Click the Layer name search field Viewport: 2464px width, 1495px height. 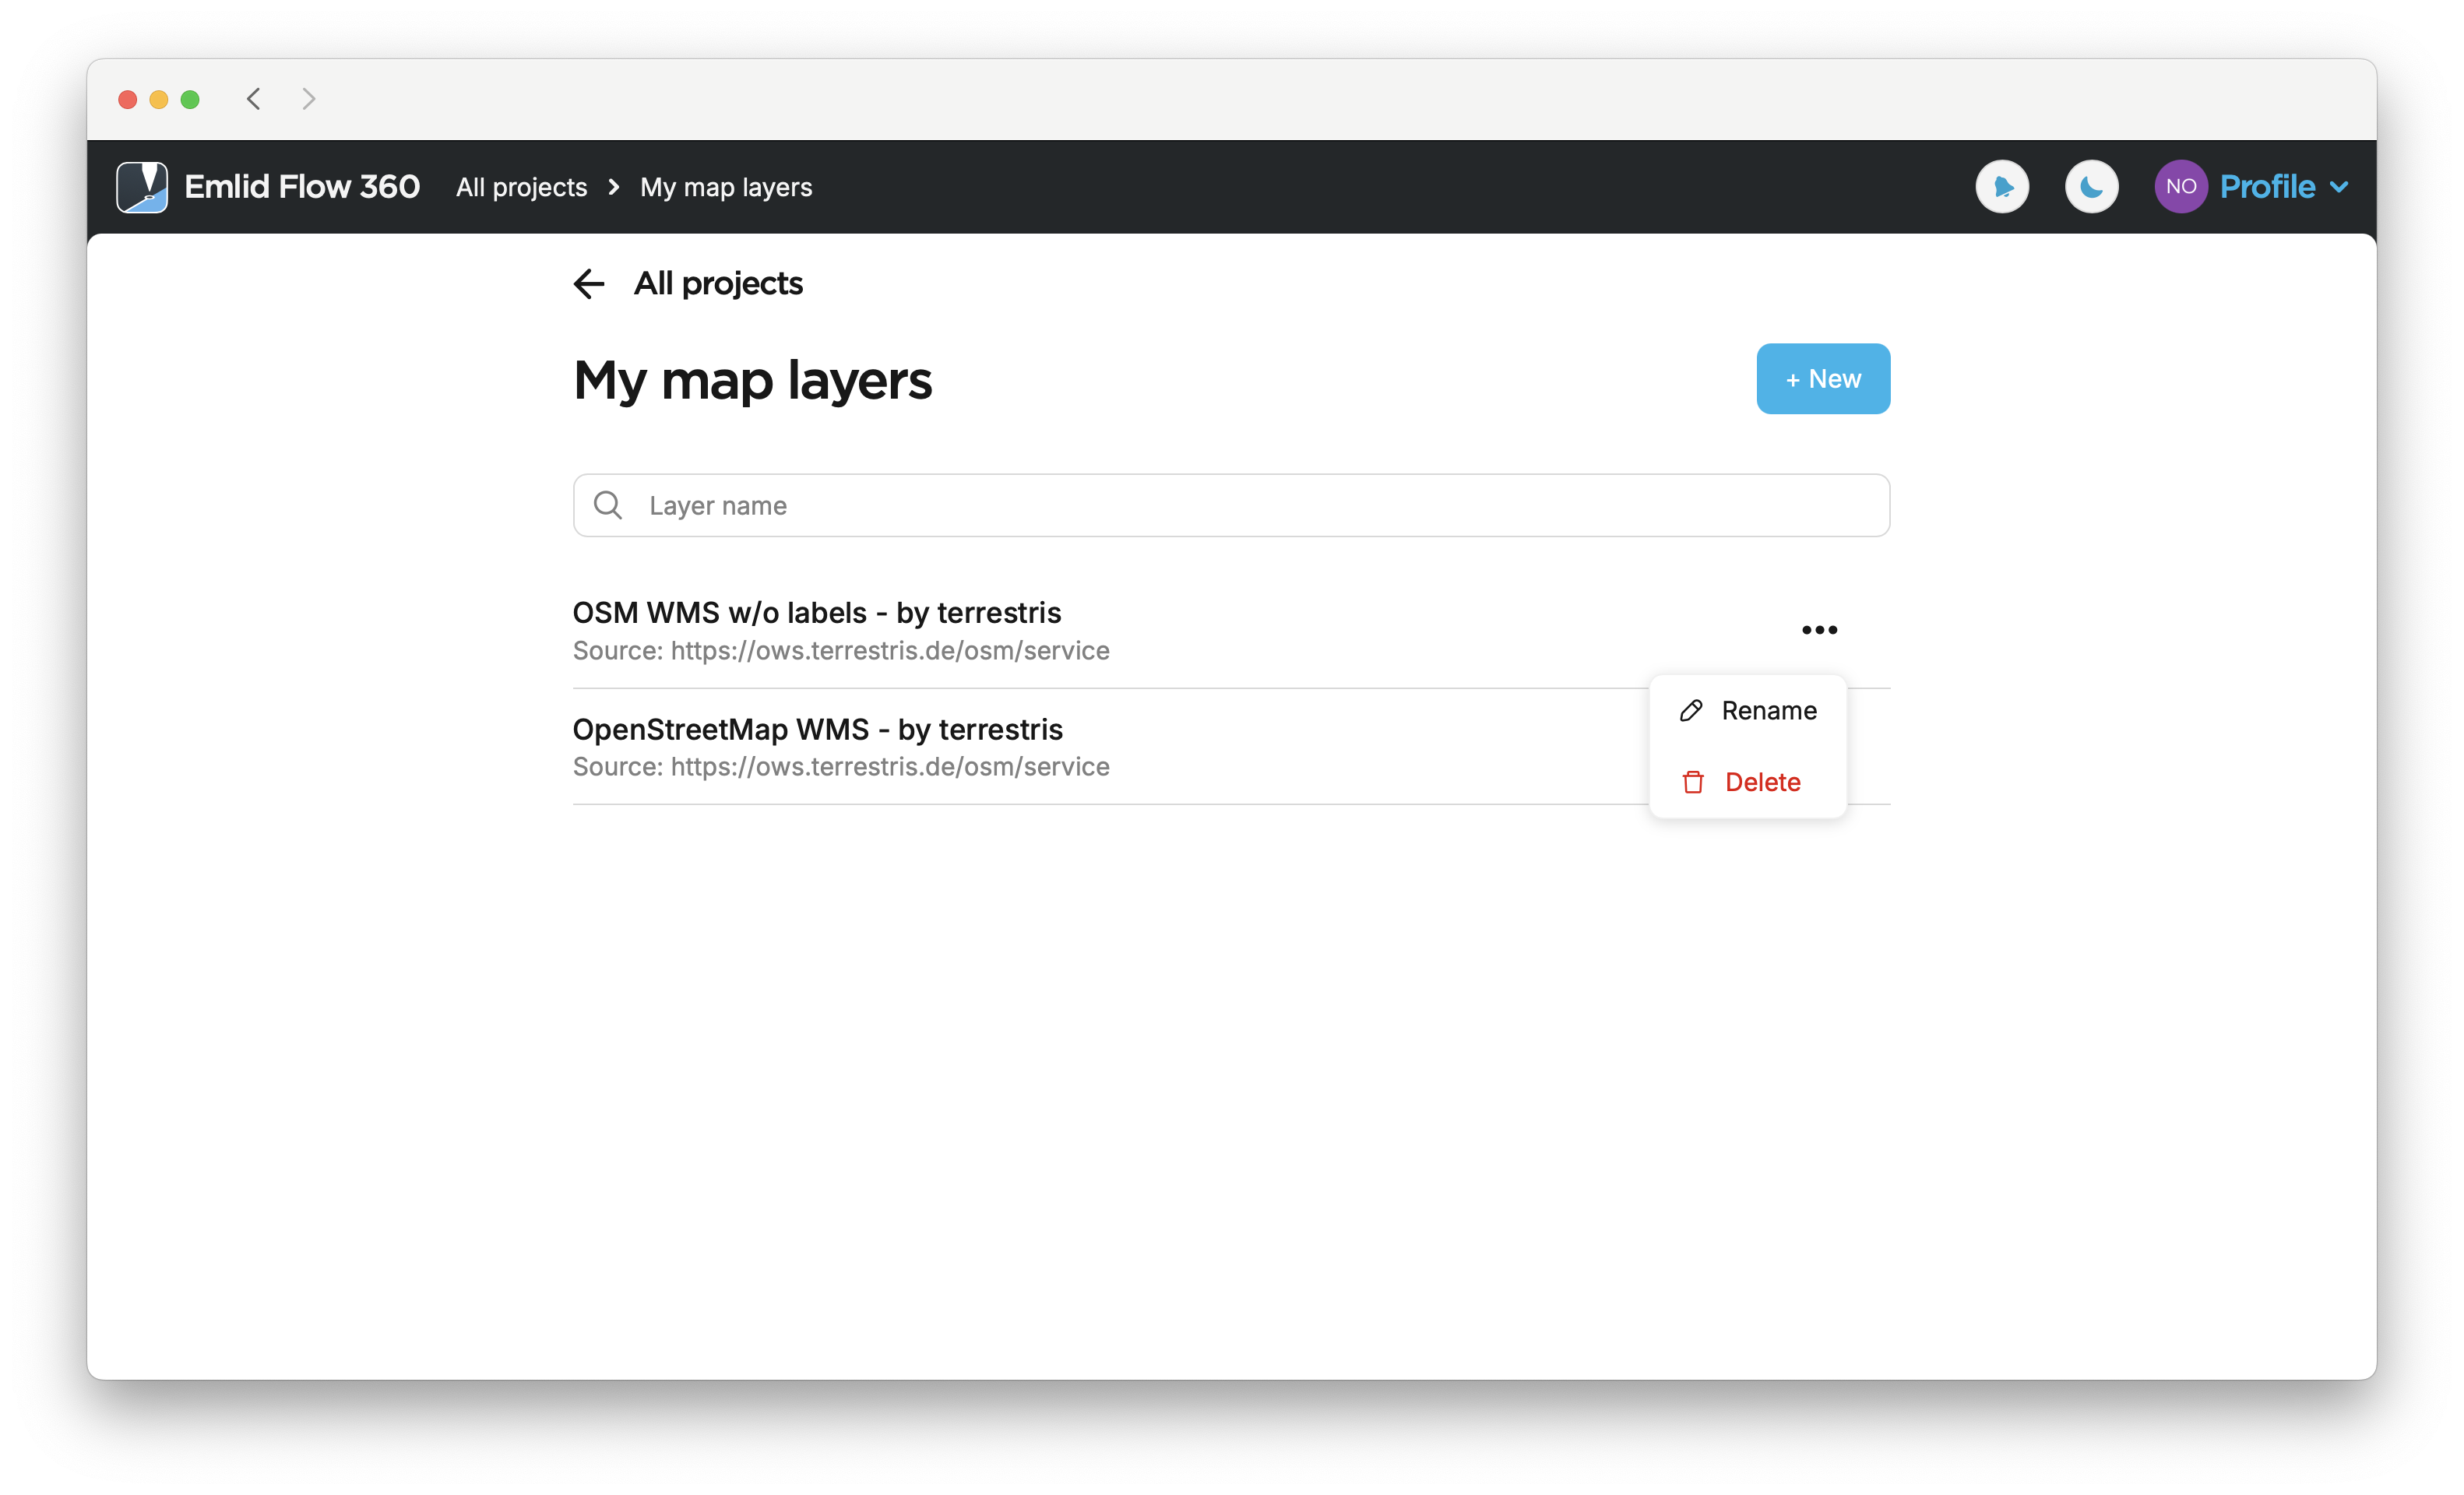click(1231, 505)
